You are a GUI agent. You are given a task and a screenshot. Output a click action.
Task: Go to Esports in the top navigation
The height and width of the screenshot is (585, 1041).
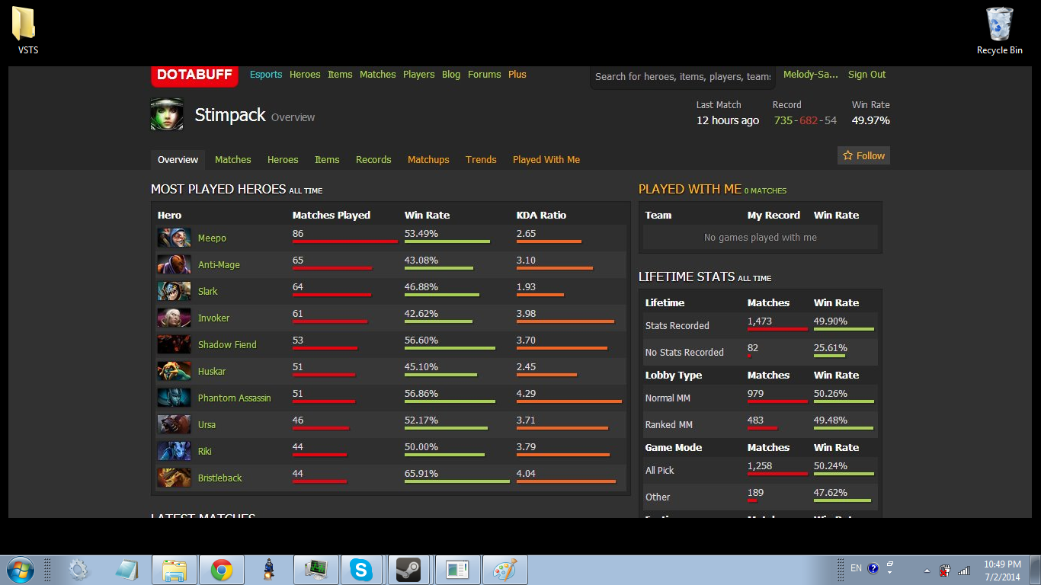click(x=266, y=75)
